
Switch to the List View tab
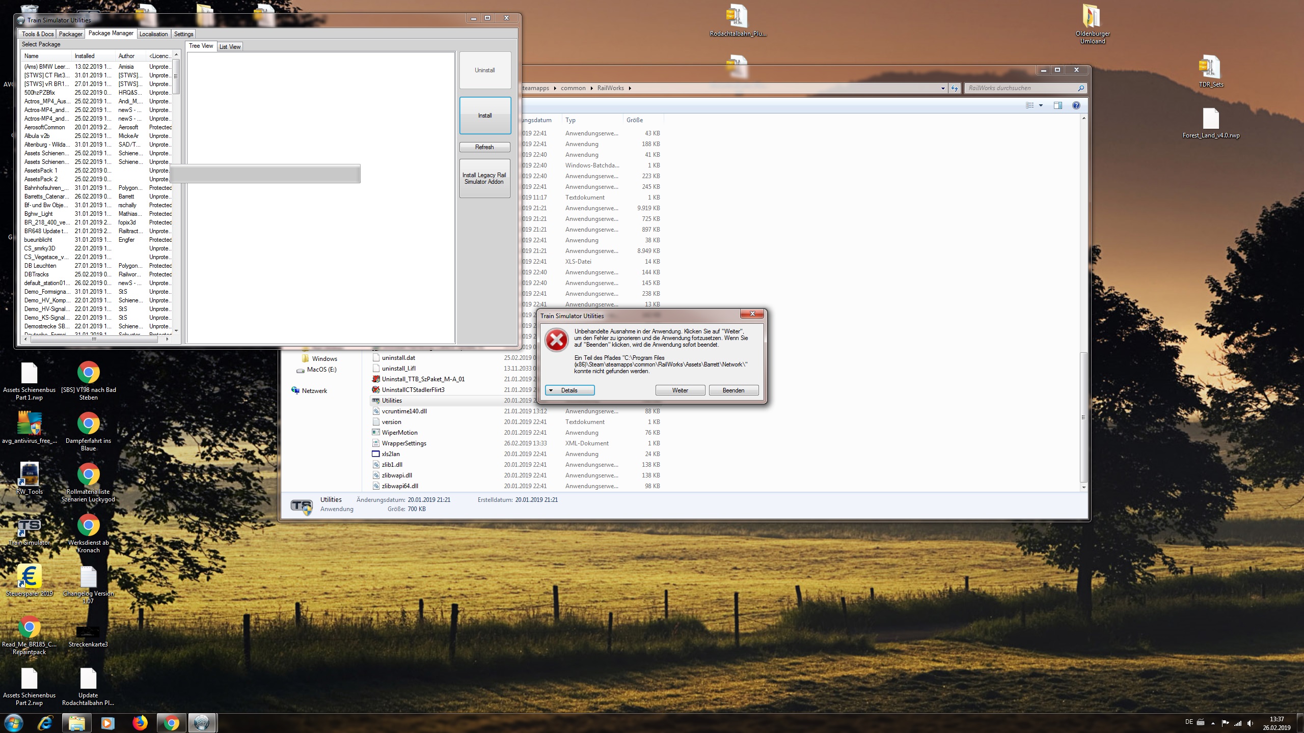pyautogui.click(x=230, y=47)
